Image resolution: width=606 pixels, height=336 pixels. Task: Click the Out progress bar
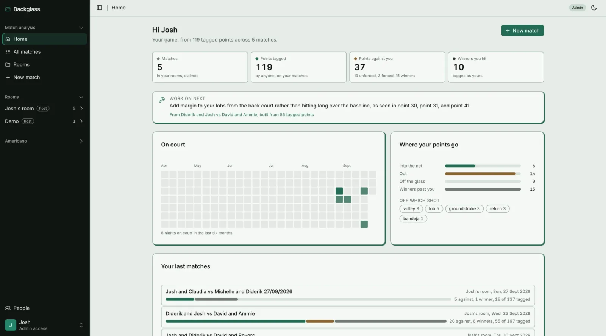[x=483, y=174]
